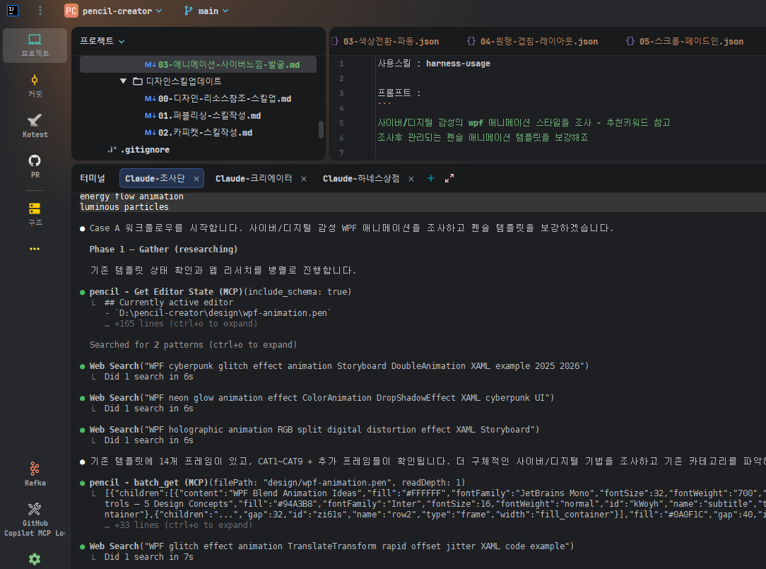Open the main menu kebab button
Screen dimensions: 766x569
coord(40,11)
